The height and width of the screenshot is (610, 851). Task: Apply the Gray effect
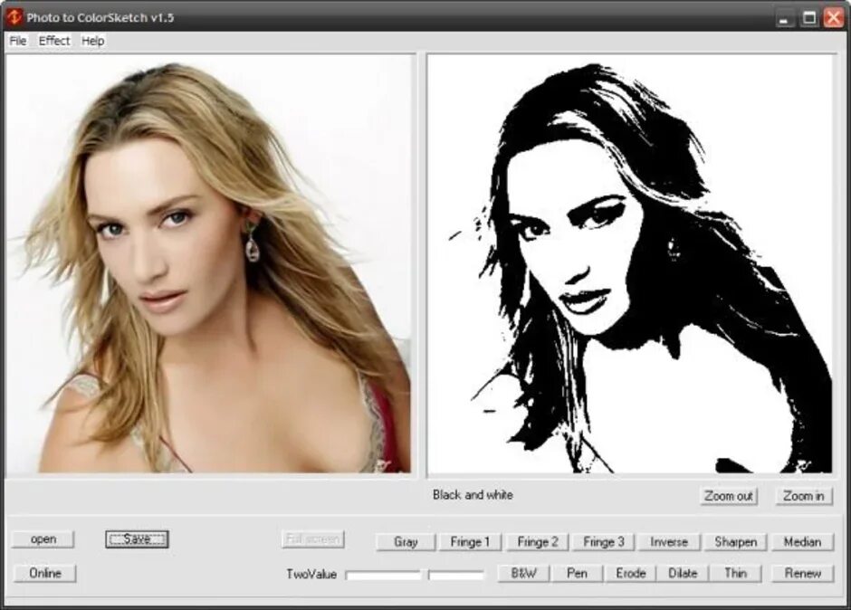tap(406, 541)
